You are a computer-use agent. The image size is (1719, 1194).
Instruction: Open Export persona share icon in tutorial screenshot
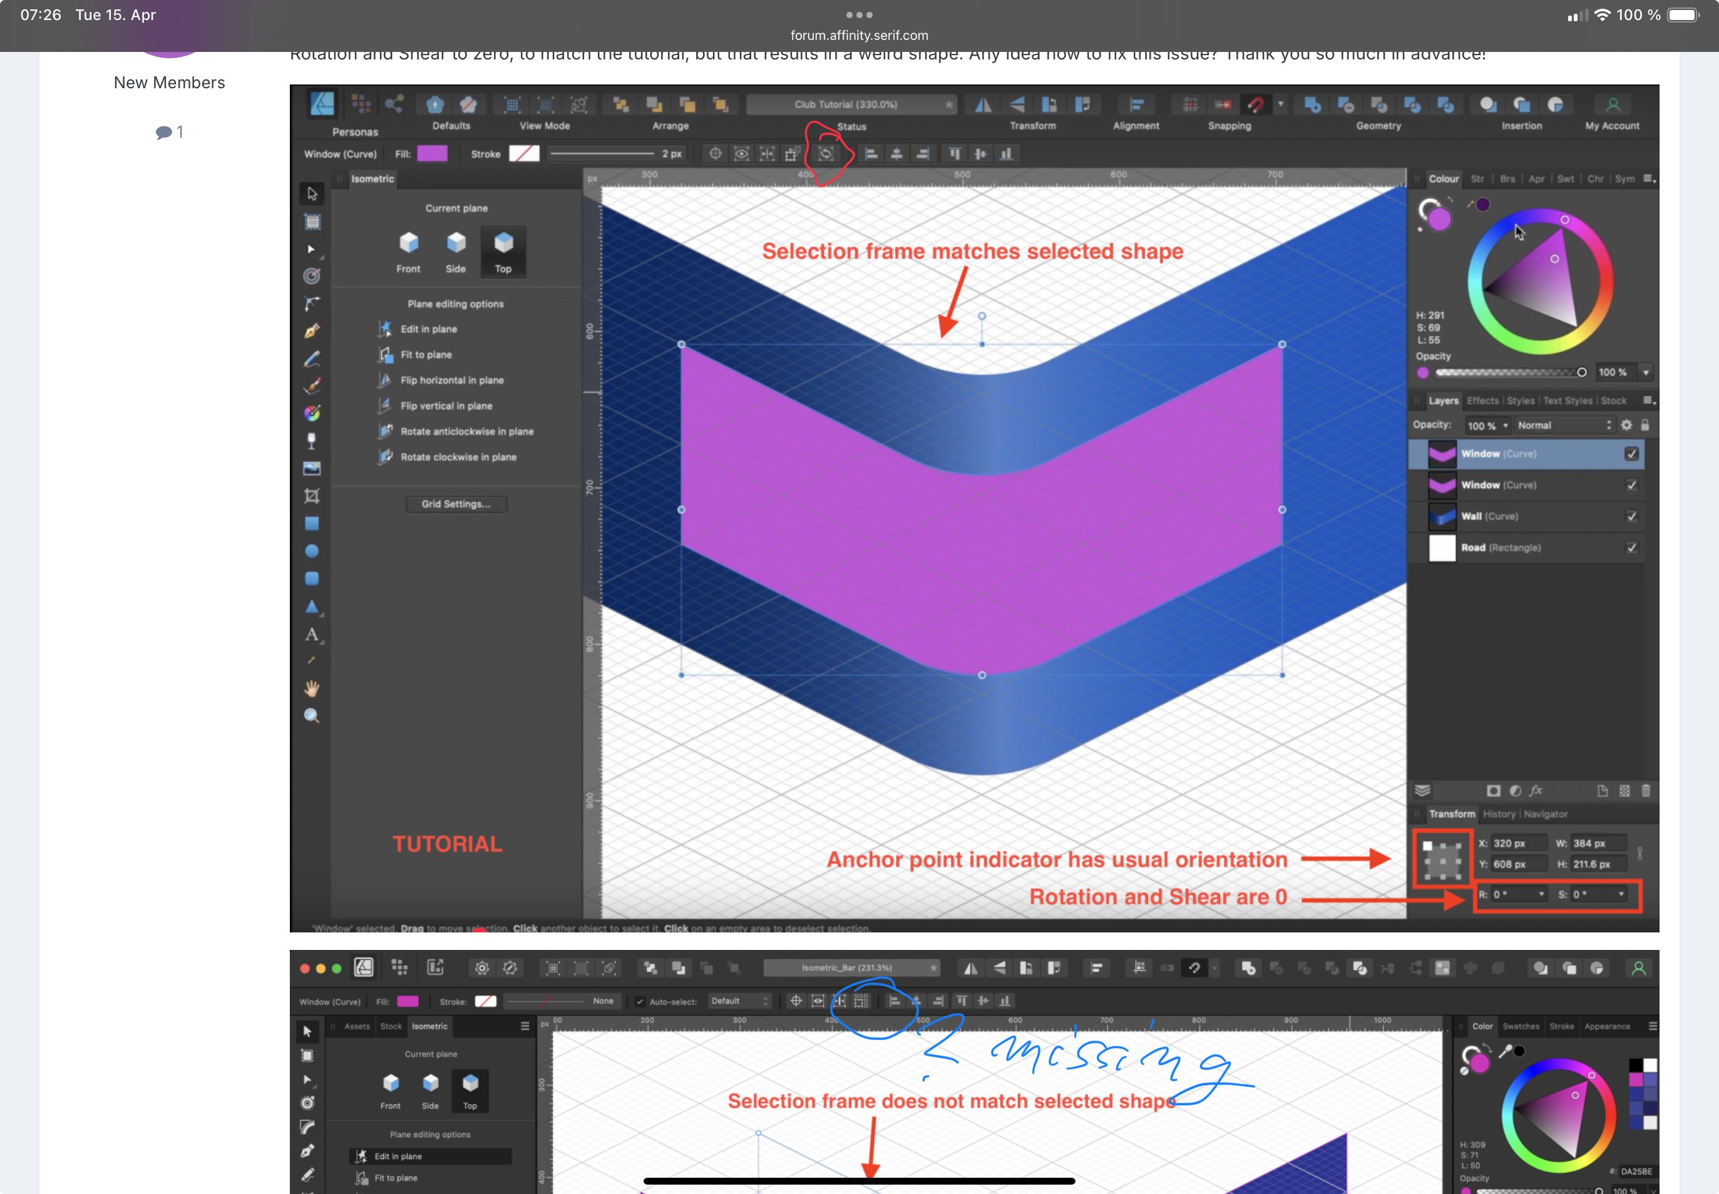394,104
